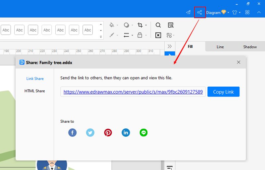Choose the first Abc style preset
The image size is (265, 170).
[6, 30]
